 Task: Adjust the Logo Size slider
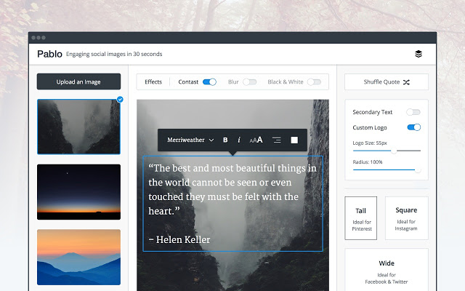pyautogui.click(x=394, y=150)
